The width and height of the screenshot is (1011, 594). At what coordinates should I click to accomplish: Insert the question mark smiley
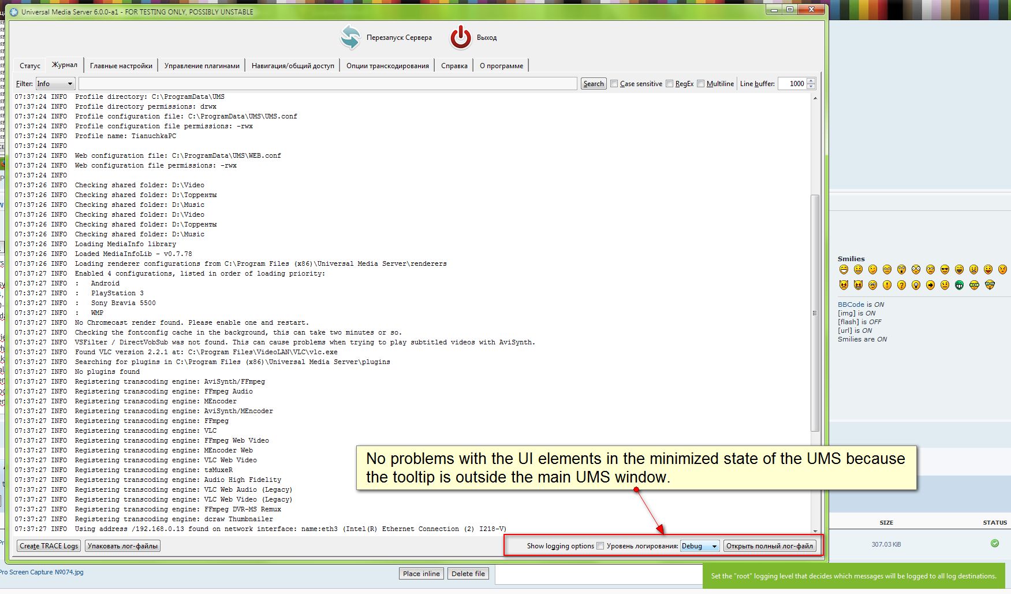coord(901,285)
